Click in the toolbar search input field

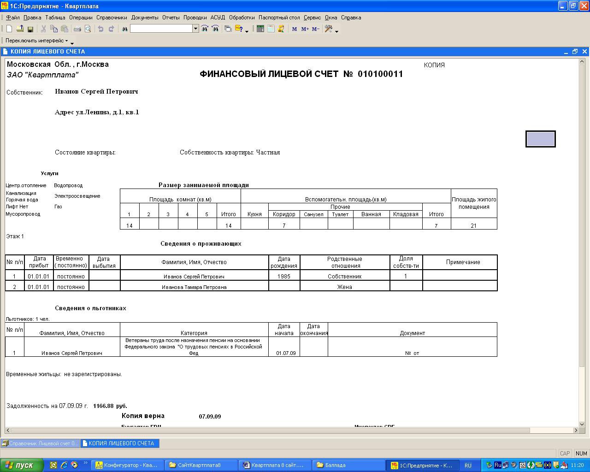tap(161, 29)
